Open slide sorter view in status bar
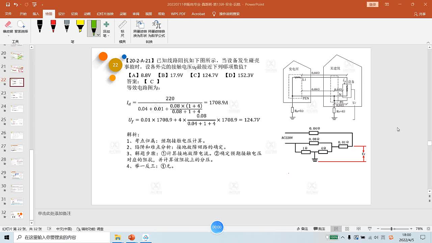 [347, 229]
